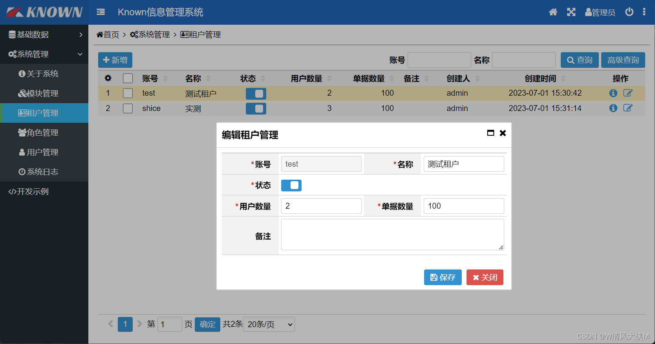This screenshot has height=344, width=655.
Task: Check the test row checkbox
Action: click(x=128, y=93)
